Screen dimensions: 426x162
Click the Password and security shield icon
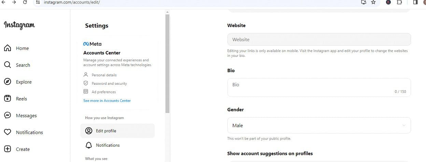(86, 83)
